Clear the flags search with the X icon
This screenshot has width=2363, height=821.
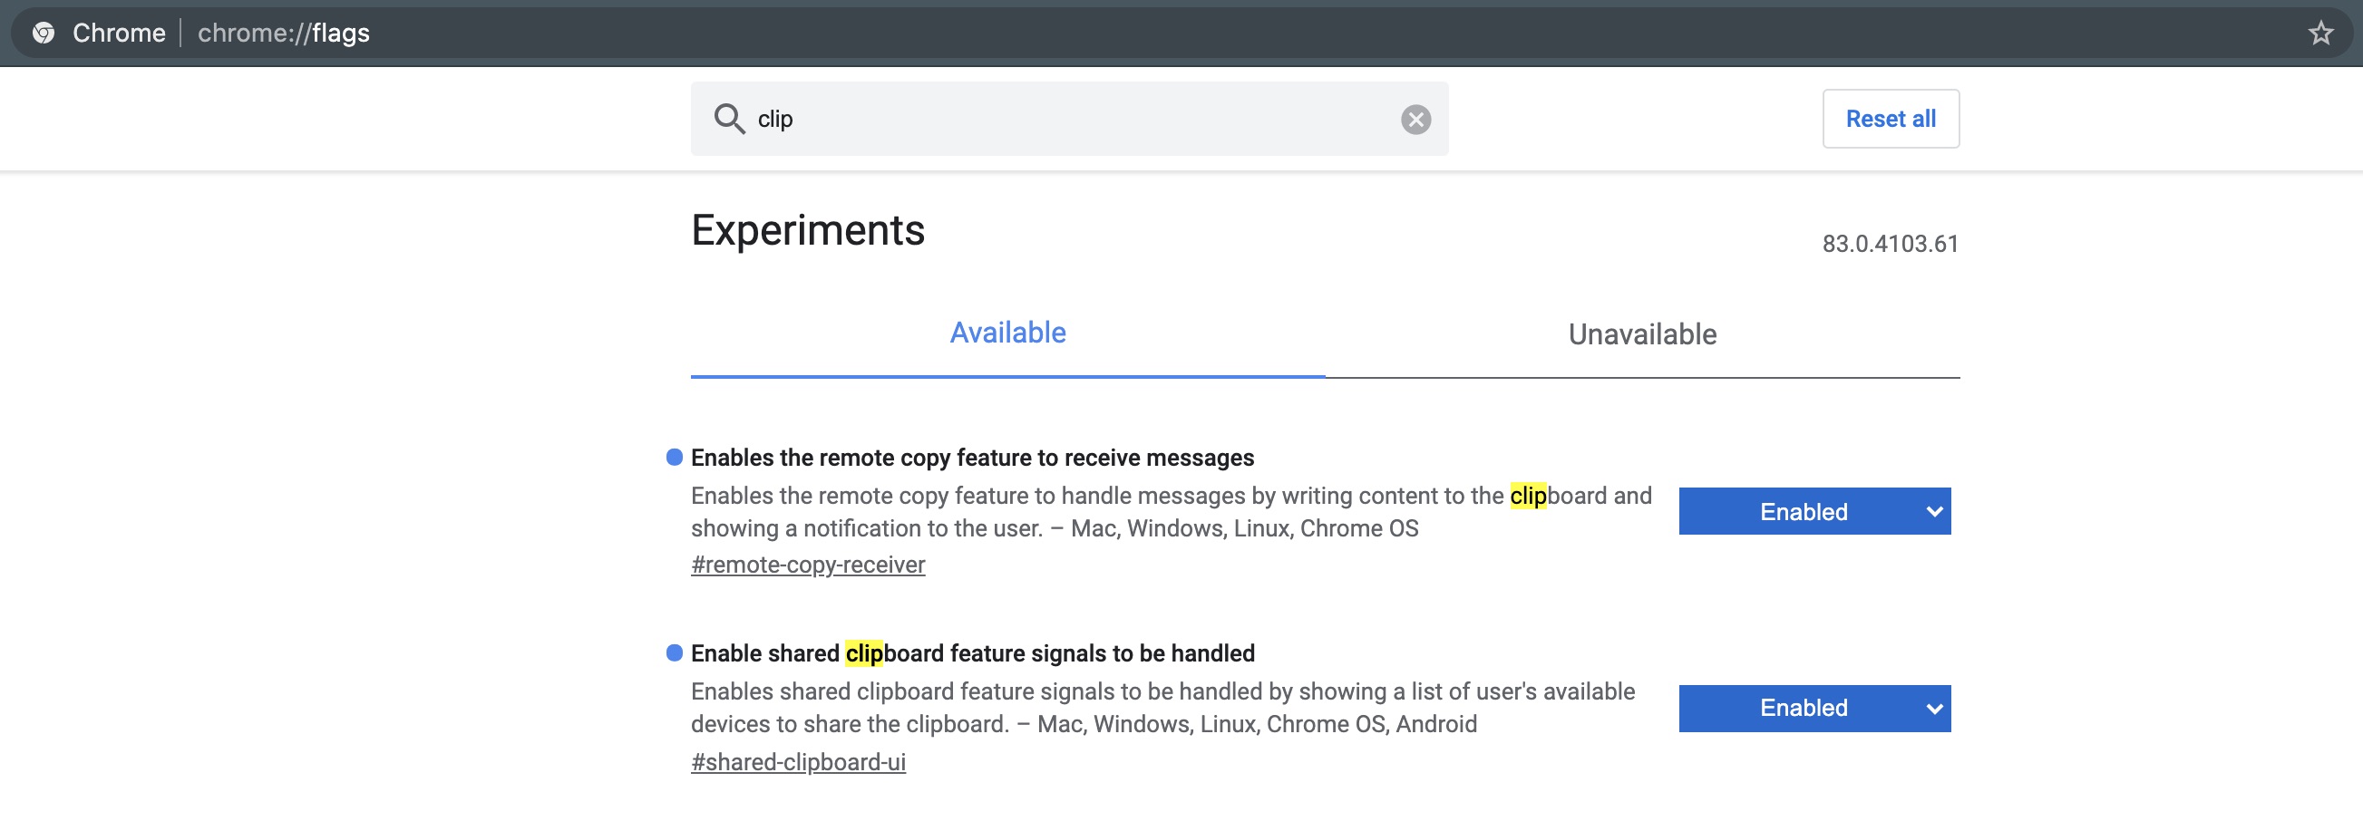point(1415,119)
